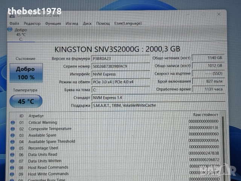241x181 pixels.
Task: Click the status icon for Composite Temperature
Action: coord(13,129)
